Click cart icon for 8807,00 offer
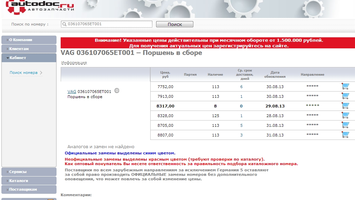Viewport: 355px width, 200px height. tap(345, 135)
